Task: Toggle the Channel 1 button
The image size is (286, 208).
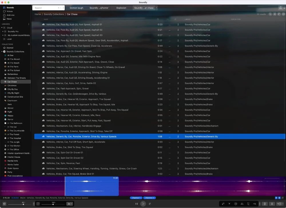Action: 136,198
